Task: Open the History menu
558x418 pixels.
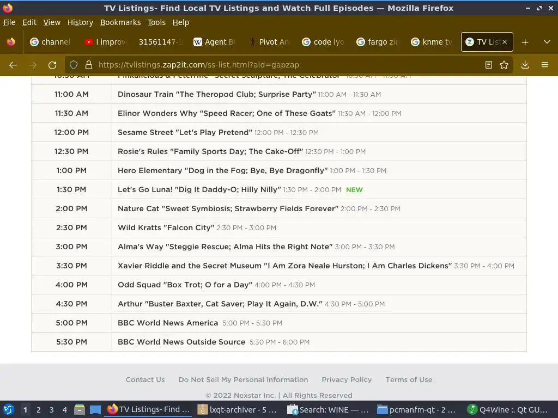Action: point(80,22)
